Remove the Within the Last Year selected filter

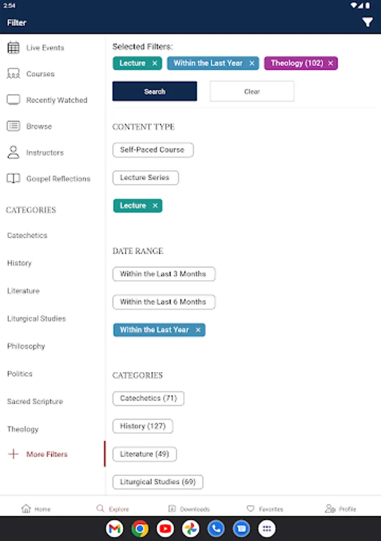pos(252,63)
